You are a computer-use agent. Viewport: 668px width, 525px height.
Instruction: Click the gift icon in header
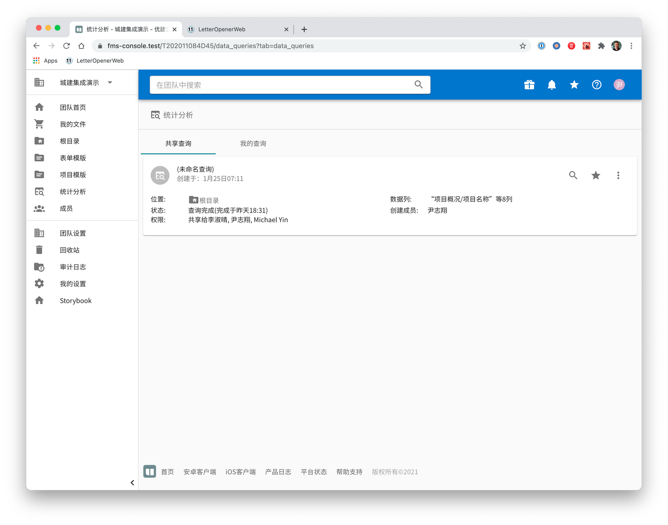529,85
